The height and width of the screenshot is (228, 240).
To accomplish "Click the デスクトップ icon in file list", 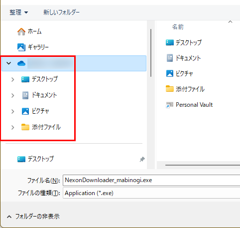I will 170,42.
